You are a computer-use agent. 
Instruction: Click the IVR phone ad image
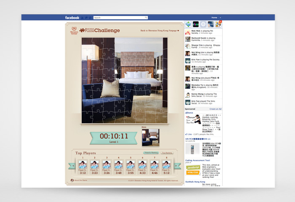pyautogui.click(x=192, y=149)
